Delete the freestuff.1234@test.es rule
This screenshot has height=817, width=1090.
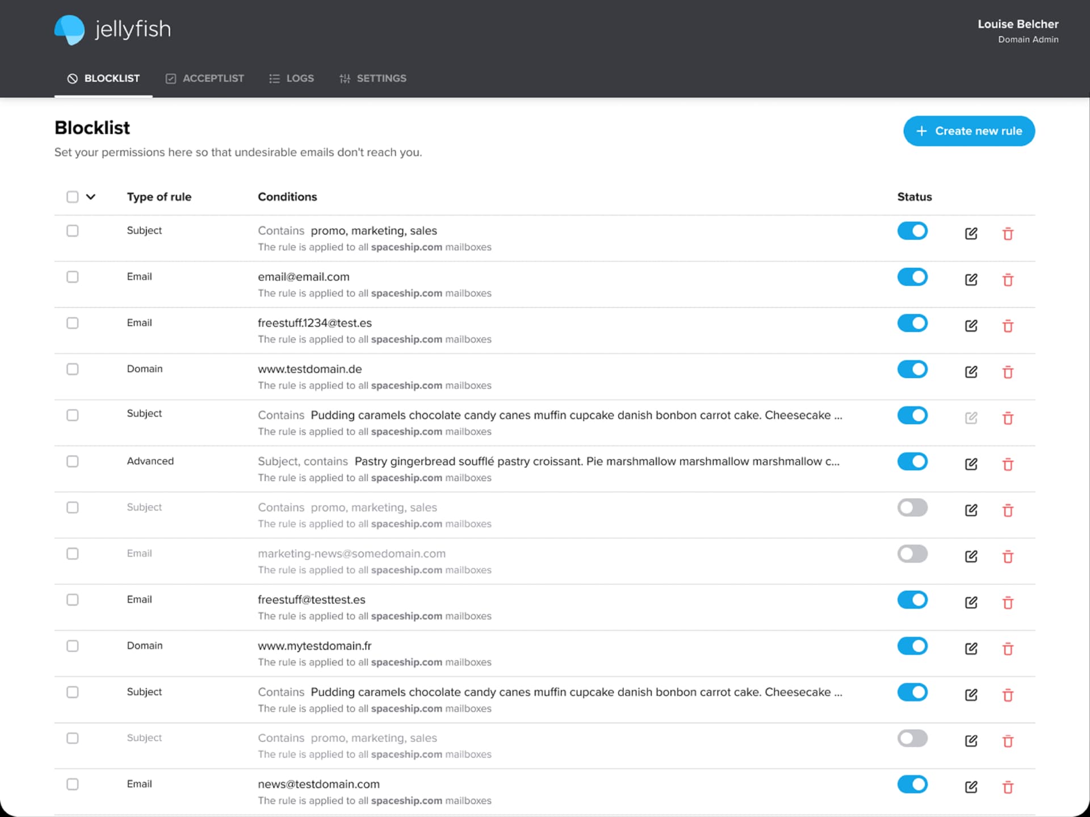pyautogui.click(x=1008, y=326)
